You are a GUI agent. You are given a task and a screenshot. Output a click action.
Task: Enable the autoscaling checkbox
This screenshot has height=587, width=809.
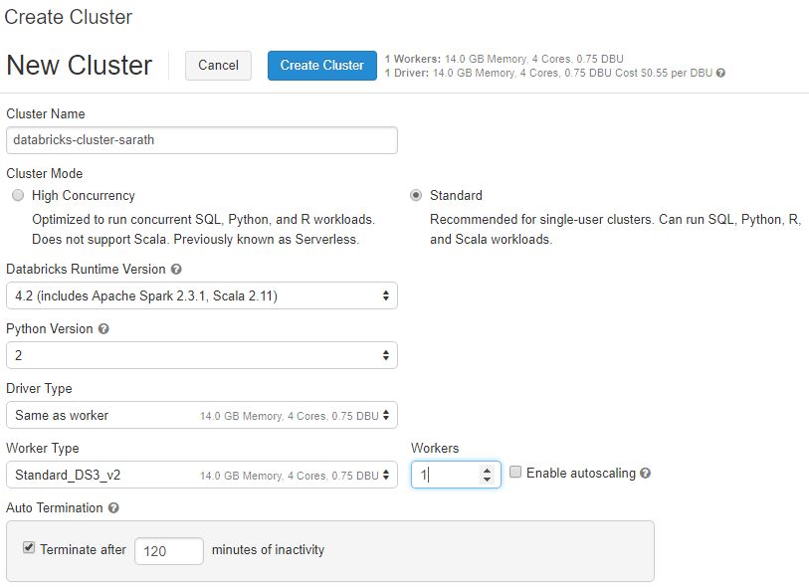point(513,471)
